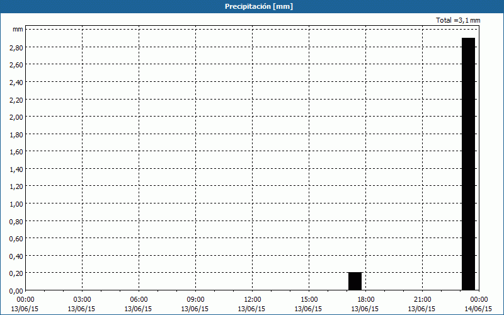This screenshot has width=504, height=315.
Task: Click the 'Total =3,1 mm' label
Action: point(458,20)
